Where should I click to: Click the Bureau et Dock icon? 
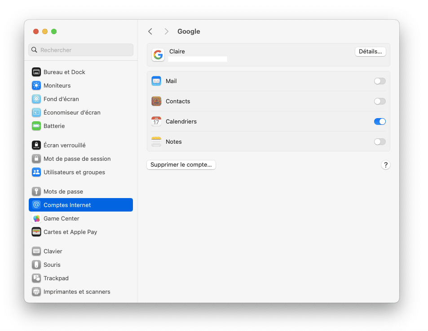36,72
